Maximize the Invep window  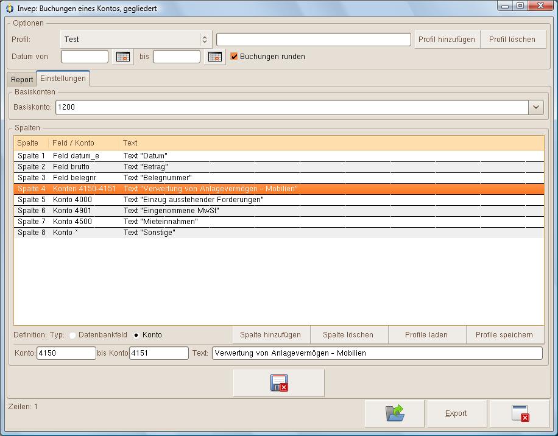point(520,5)
